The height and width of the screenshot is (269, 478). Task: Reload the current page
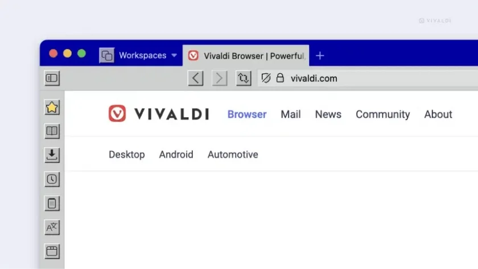(244, 78)
